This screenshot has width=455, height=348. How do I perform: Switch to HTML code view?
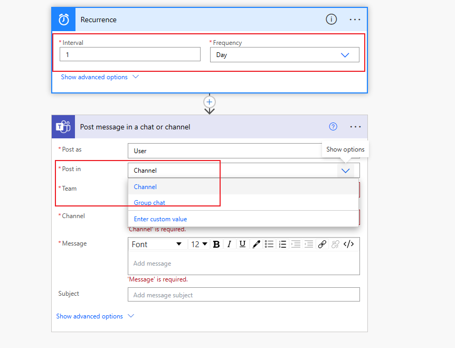click(348, 244)
